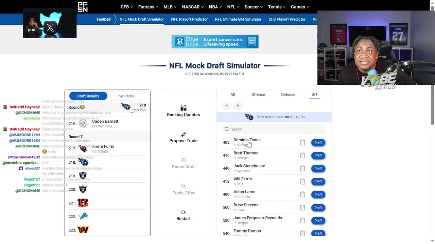The image size is (435, 244).
Task: Expand the Tennis menu
Action: [277, 7]
